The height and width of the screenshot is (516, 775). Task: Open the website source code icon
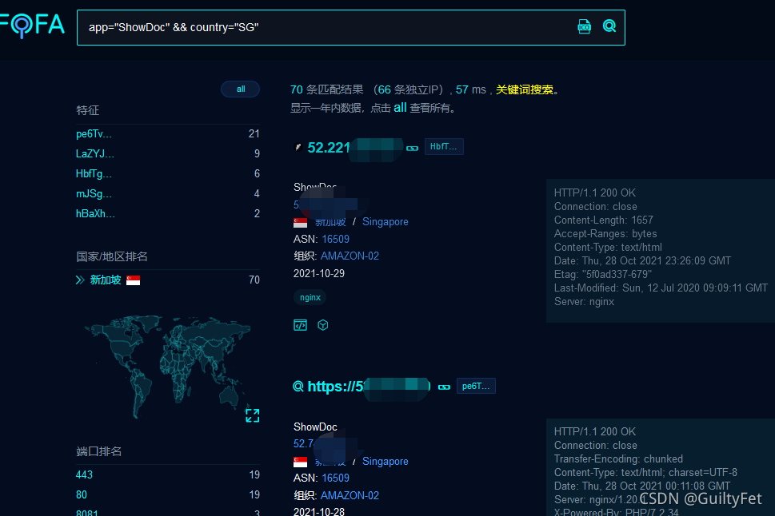300,325
